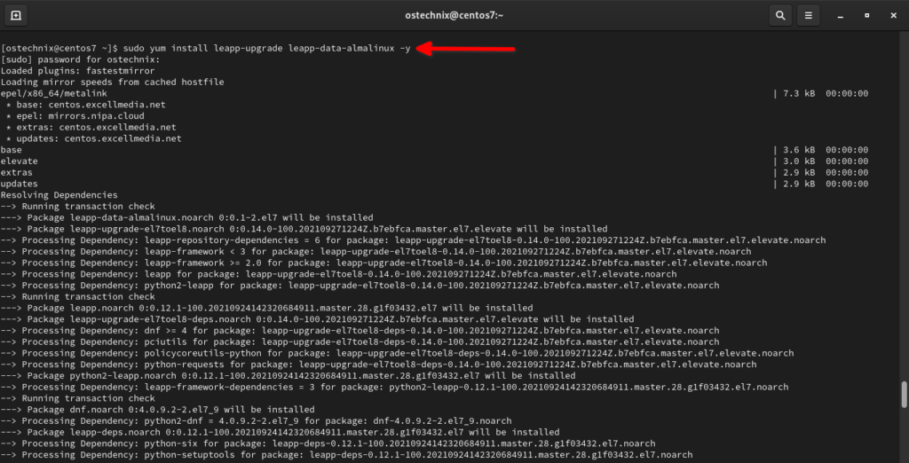
Task: Click 'Package python2-leapp.noarch' line
Action: [289, 376]
